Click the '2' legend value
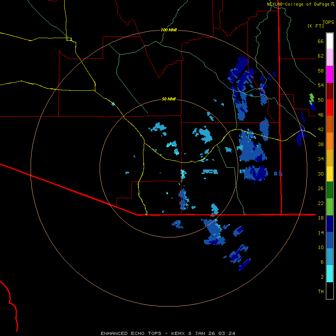The image size is (336, 336). pos(322,277)
